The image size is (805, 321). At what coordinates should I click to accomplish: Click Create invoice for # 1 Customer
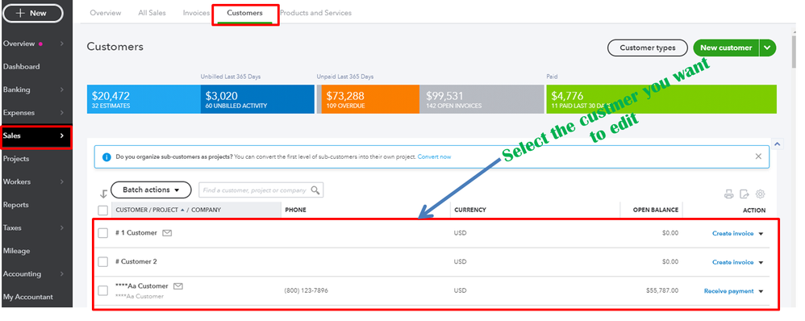pos(732,234)
